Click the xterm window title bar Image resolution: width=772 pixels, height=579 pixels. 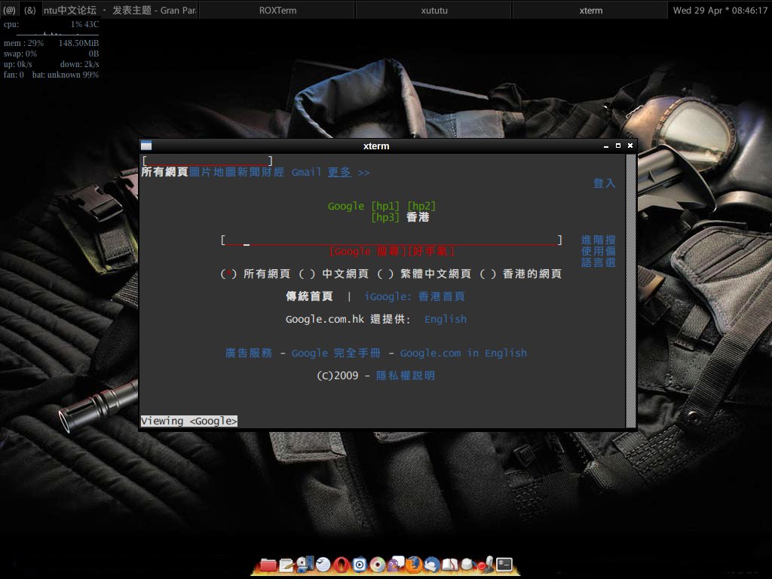point(376,146)
